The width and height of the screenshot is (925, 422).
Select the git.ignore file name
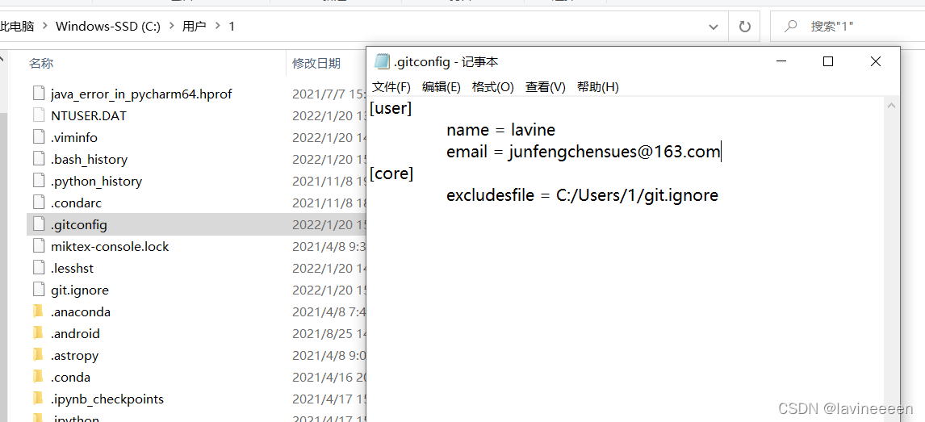[80, 290]
